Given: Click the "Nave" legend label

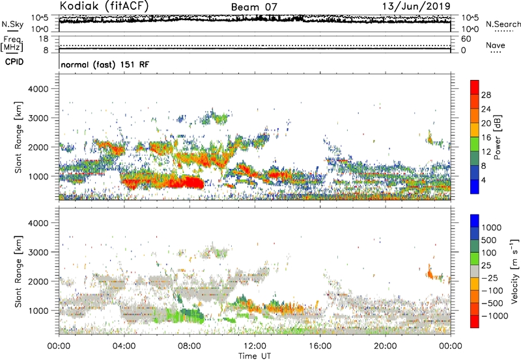Looking at the screenshot, I should (496, 45).
